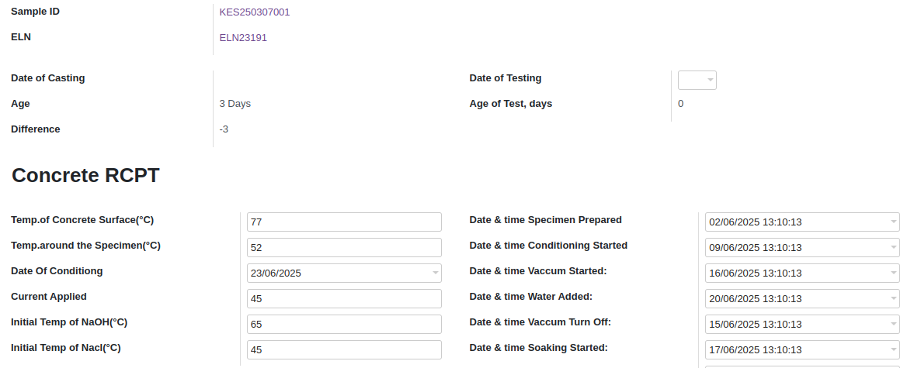Image resolution: width=921 pixels, height=368 pixels.
Task: Click the Temp. of Concrete Surface field
Action: coord(344,222)
